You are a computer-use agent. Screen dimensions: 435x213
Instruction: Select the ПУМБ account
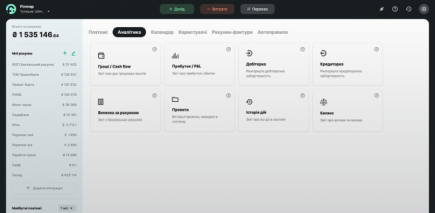(44, 95)
